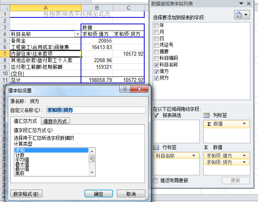
Task: Open 数字格式 settings button
Action: (25, 194)
